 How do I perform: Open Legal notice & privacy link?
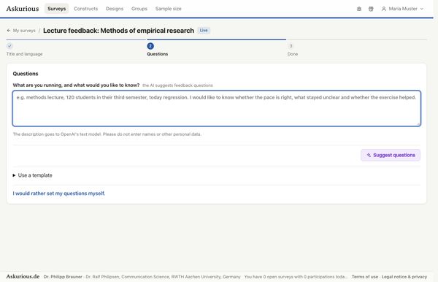pyautogui.click(x=404, y=277)
